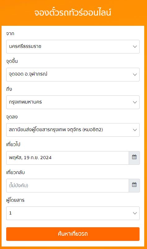Click the chevron arrow on กรุงเทพมหานคร field
The width and height of the screenshot is (147, 249).
coord(135,102)
